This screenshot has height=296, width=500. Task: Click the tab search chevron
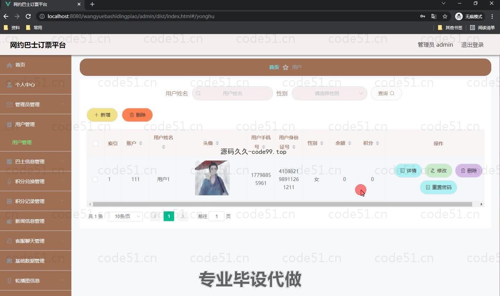(x=443, y=3)
